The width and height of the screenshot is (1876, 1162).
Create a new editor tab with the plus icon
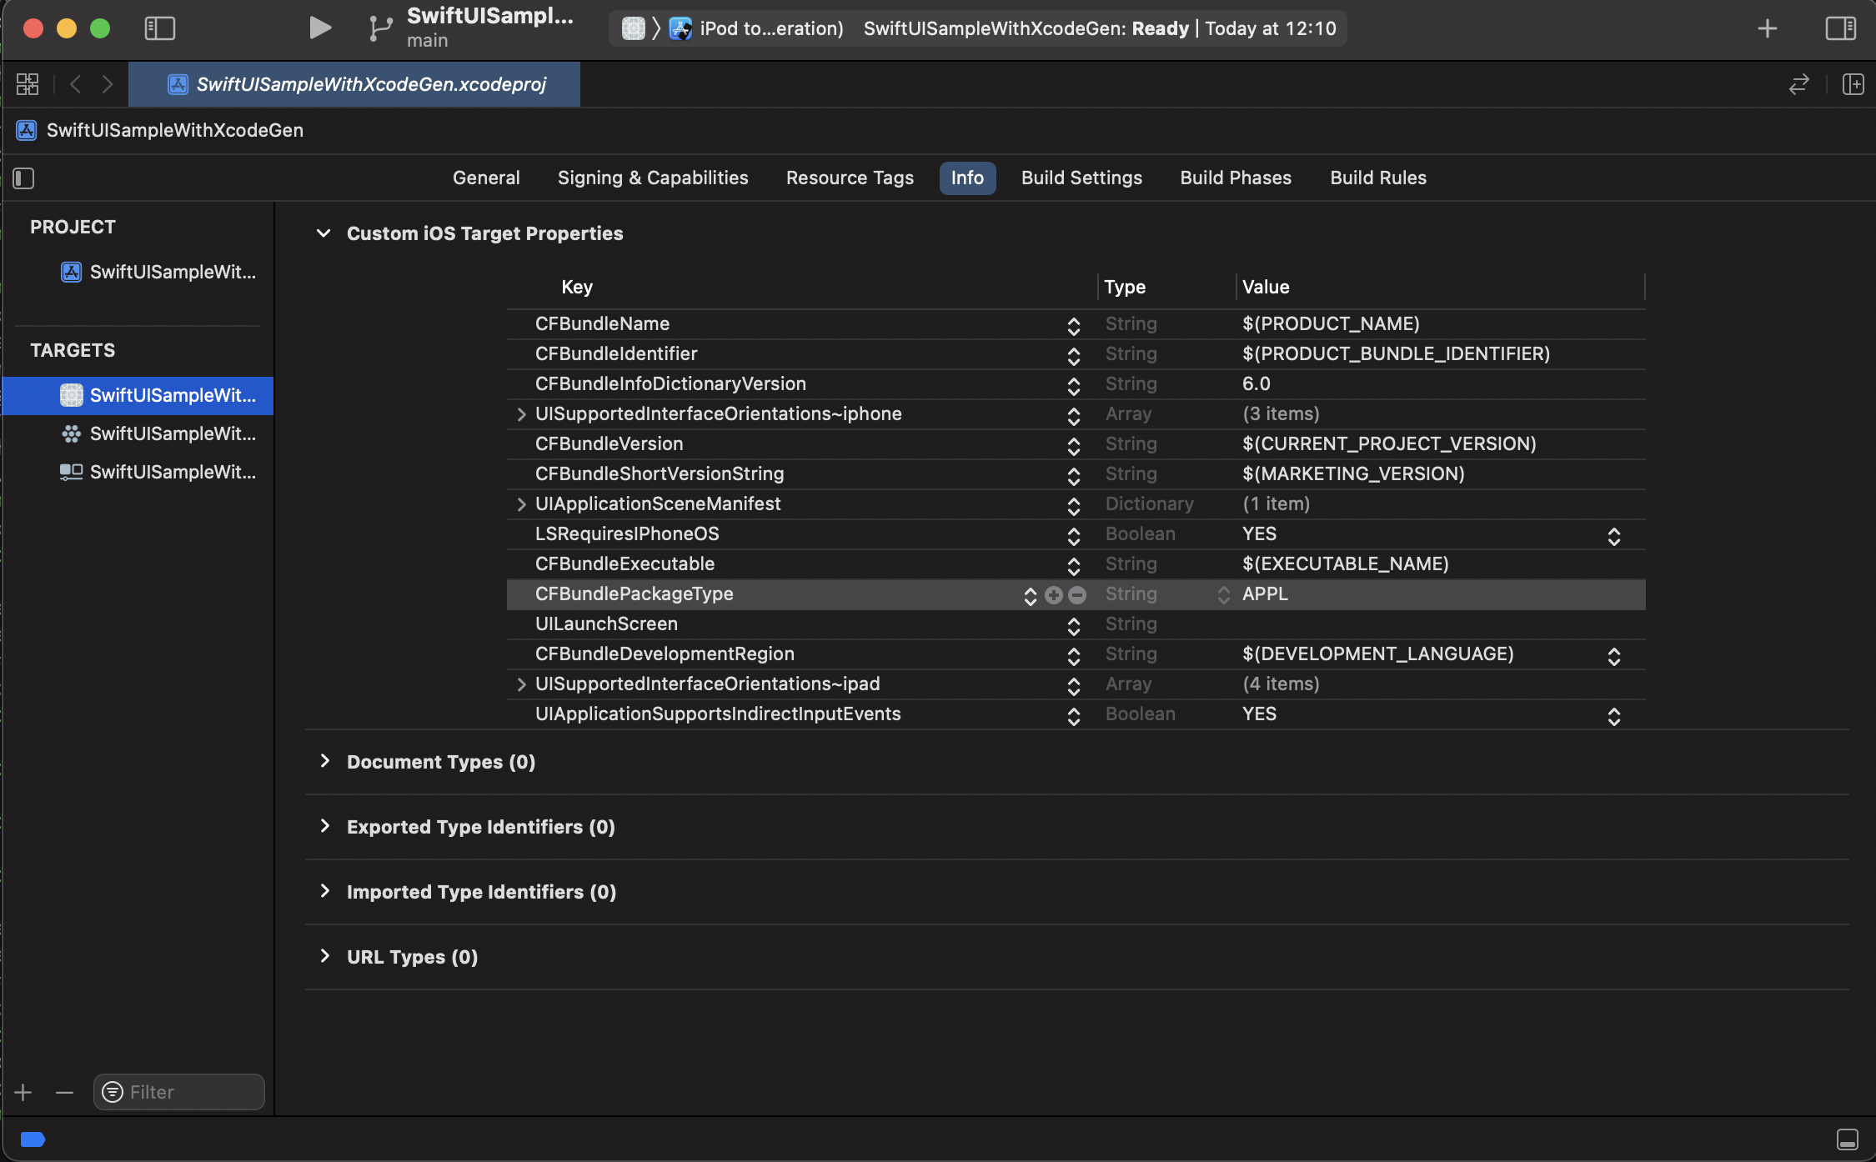pyautogui.click(x=1766, y=28)
